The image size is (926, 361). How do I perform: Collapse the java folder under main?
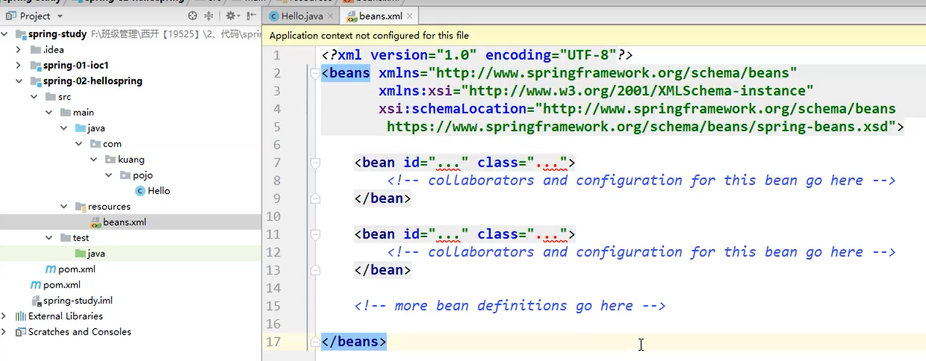click(x=64, y=128)
